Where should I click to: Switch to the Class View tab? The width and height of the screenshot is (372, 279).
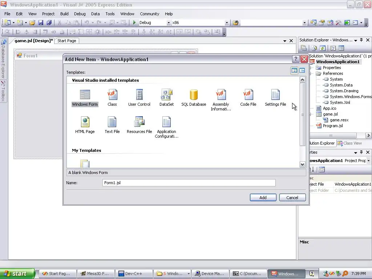point(349,143)
